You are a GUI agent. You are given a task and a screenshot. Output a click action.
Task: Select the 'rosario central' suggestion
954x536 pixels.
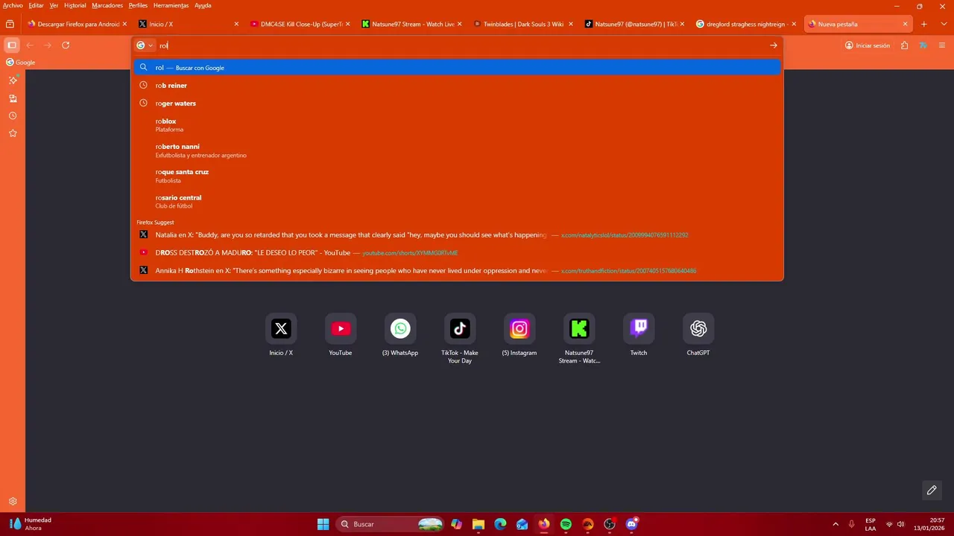pos(457,201)
